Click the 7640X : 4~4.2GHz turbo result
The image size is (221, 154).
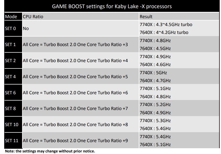pos(164,32)
